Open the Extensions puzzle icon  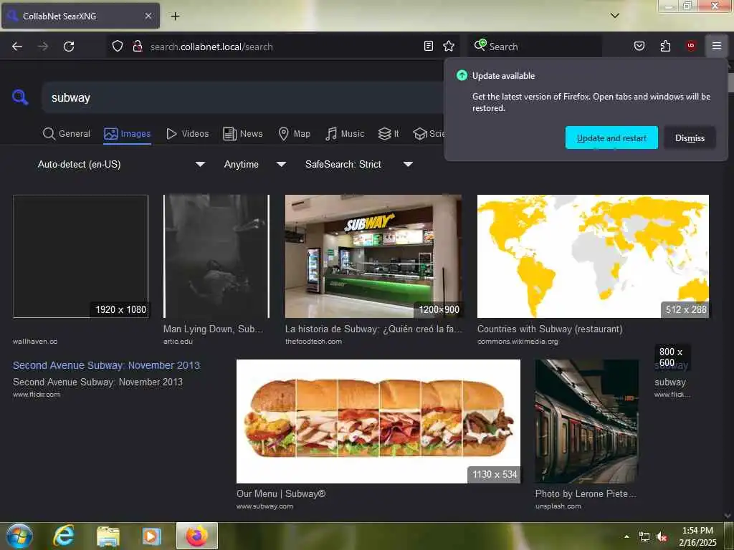point(665,46)
